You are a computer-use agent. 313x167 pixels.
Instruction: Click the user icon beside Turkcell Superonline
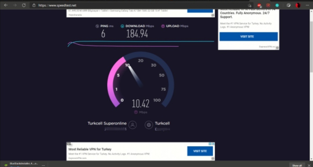point(132,125)
